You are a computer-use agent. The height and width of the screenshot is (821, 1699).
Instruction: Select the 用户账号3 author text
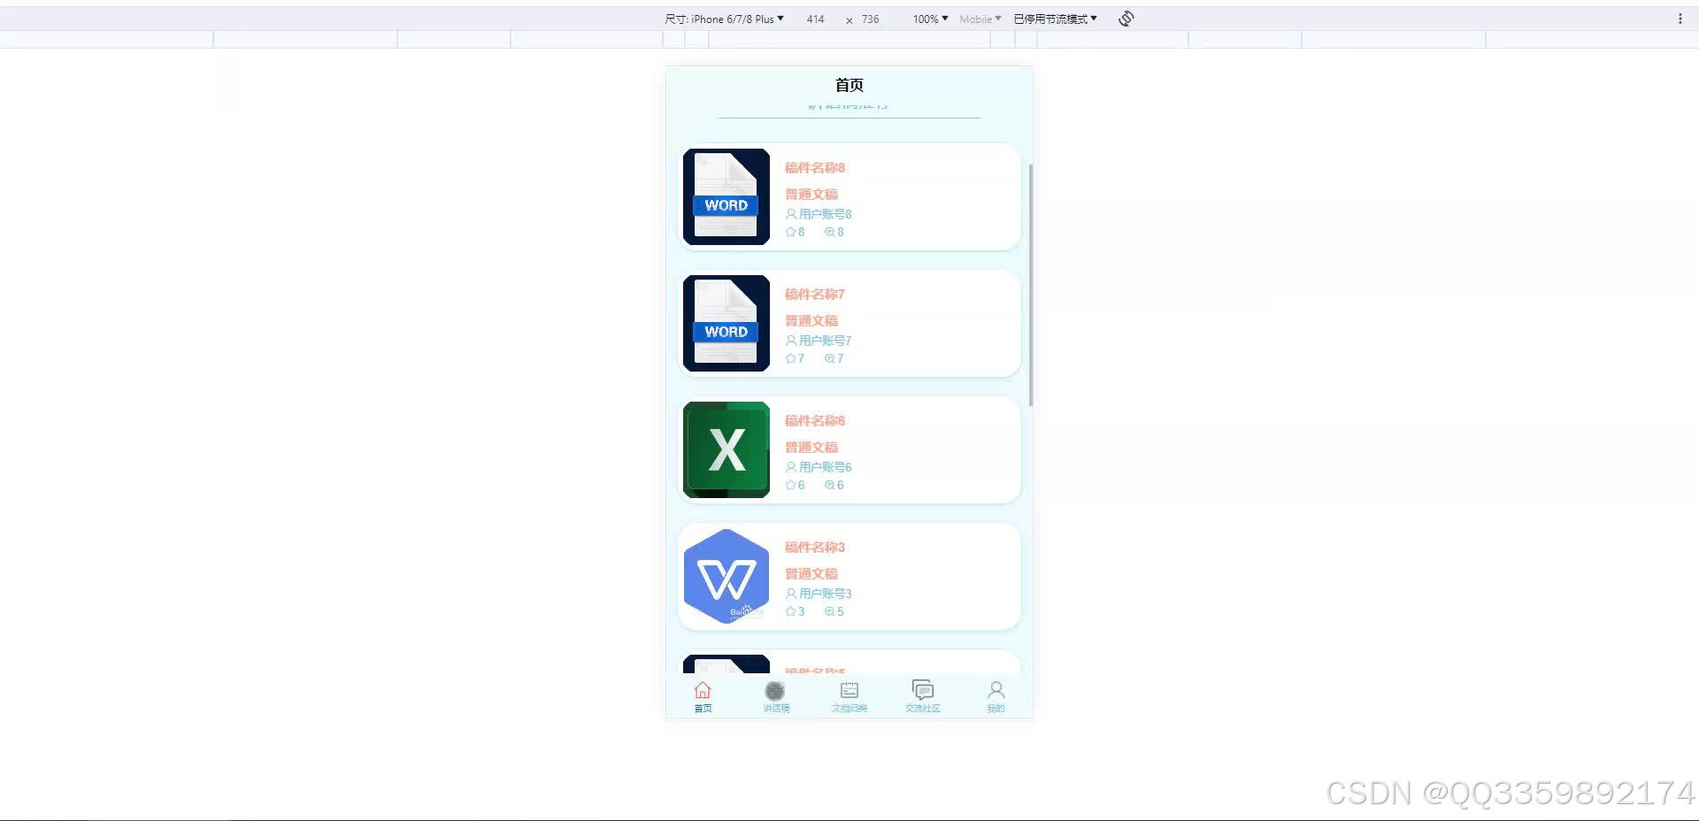(826, 594)
